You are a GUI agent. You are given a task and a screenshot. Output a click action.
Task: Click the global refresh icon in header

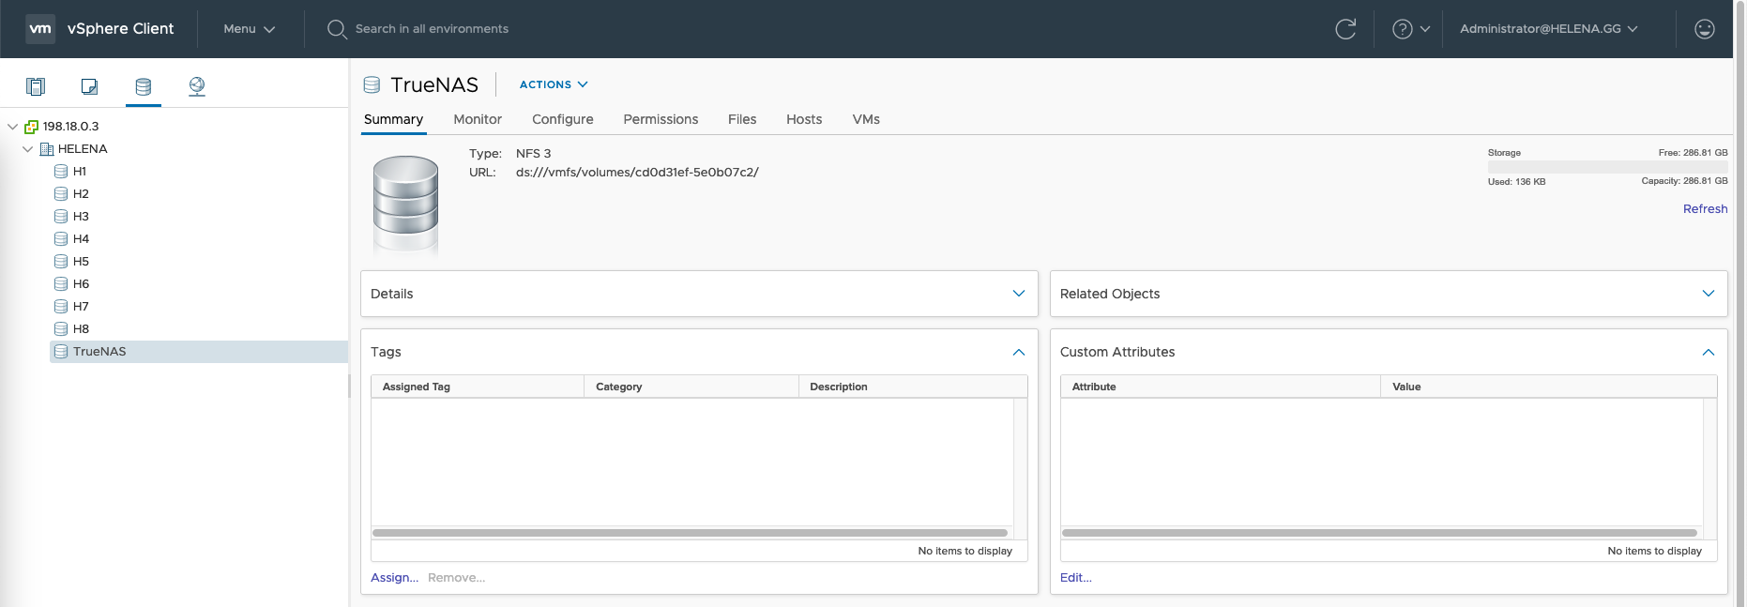tap(1344, 29)
